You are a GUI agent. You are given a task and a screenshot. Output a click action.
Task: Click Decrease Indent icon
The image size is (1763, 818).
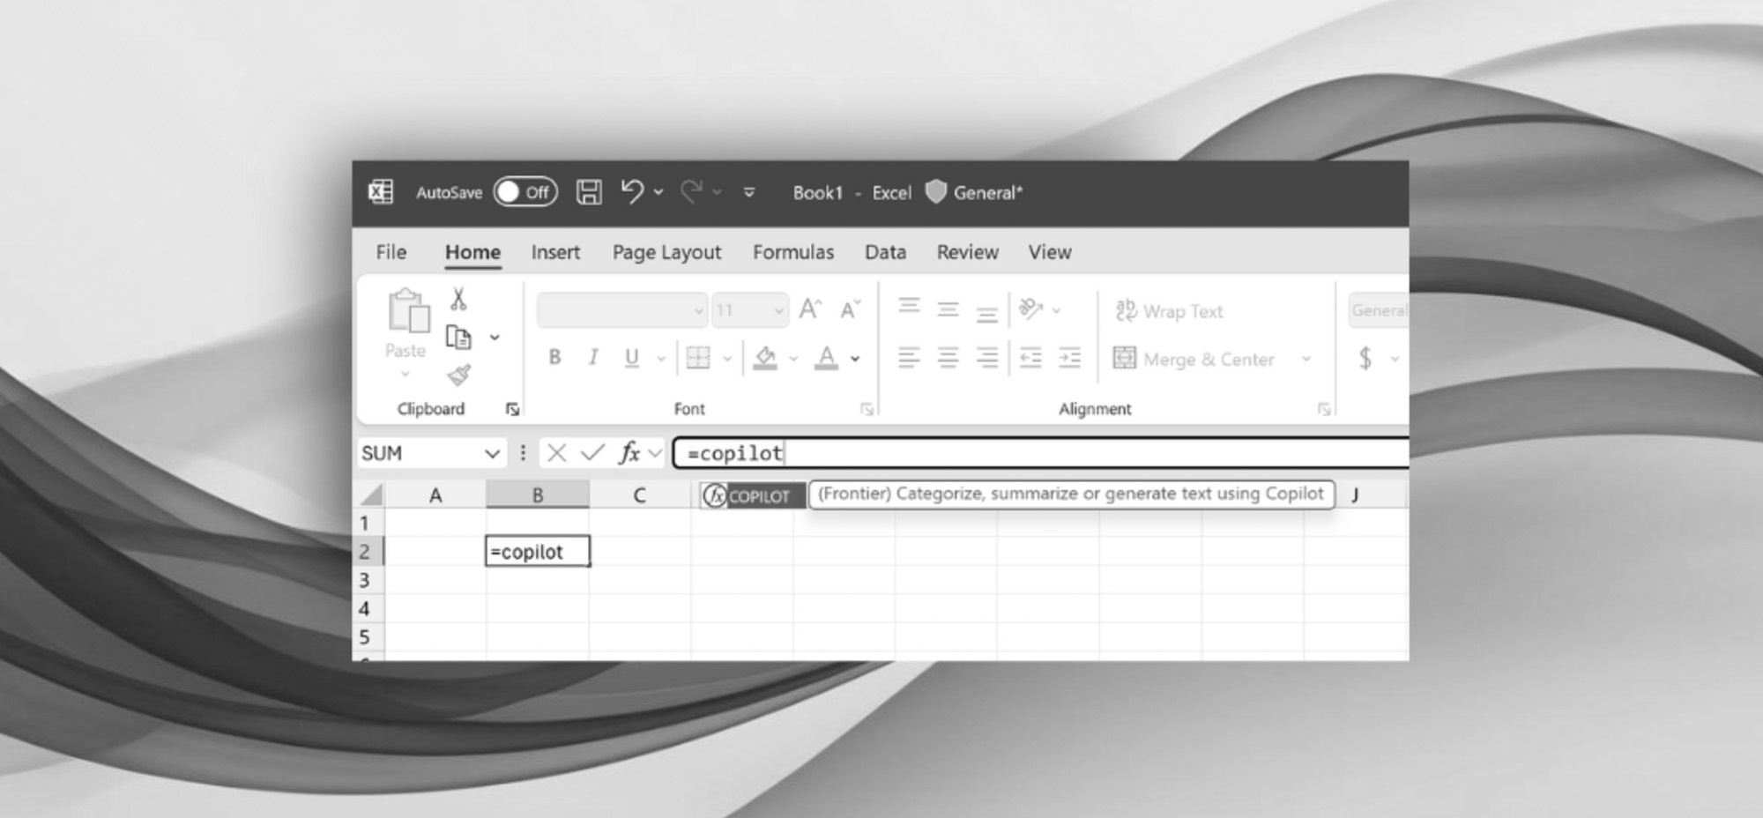pos(1030,357)
